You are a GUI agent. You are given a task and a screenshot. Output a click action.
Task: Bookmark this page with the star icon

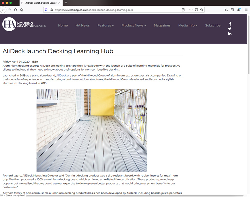tap(202, 10)
